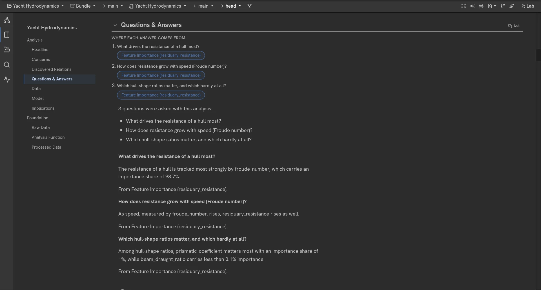The image size is (541, 290).
Task: Select the Foundation group heading
Action: click(37, 118)
